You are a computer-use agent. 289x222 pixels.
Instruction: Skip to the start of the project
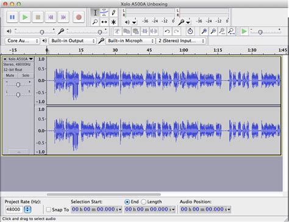[x=51, y=17]
